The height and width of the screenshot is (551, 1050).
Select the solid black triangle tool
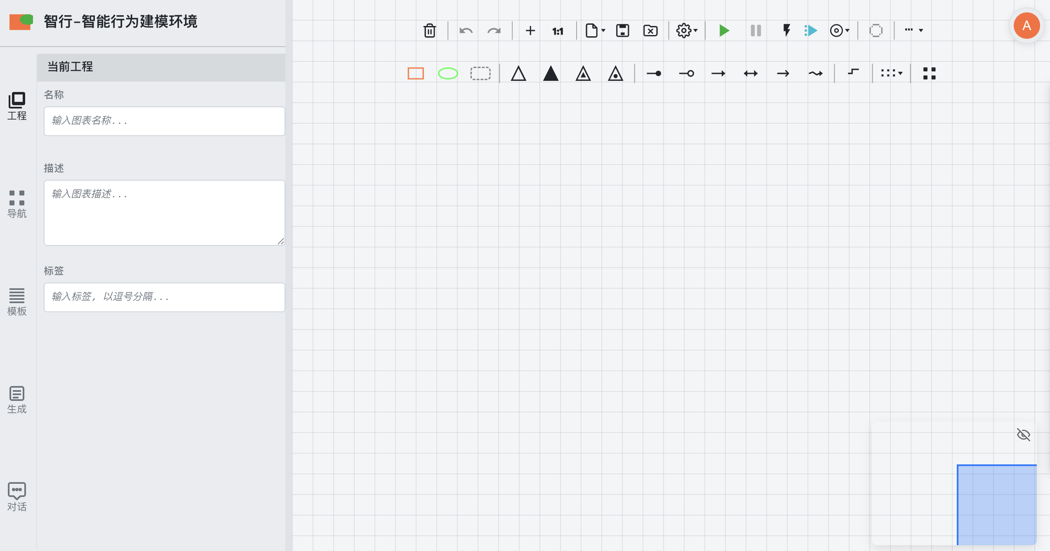(x=550, y=73)
